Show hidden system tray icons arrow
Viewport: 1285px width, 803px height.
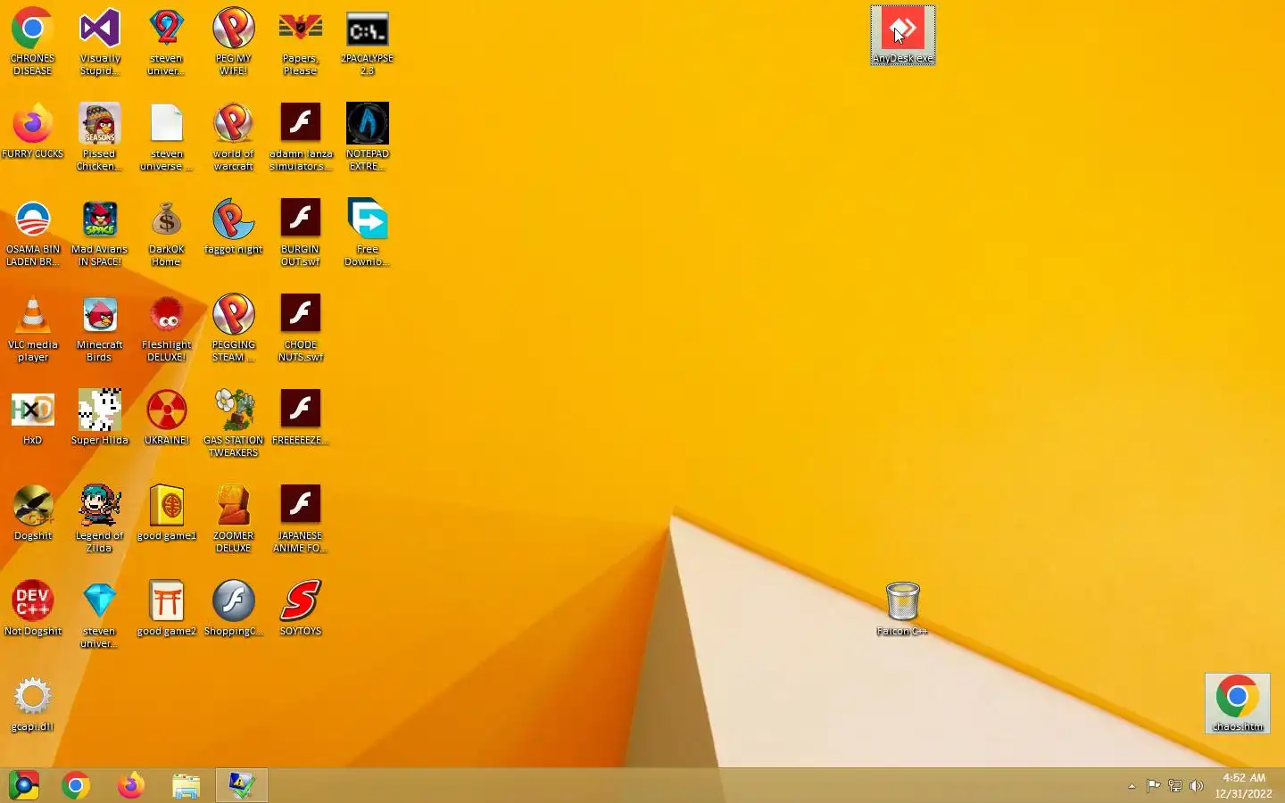(x=1132, y=786)
